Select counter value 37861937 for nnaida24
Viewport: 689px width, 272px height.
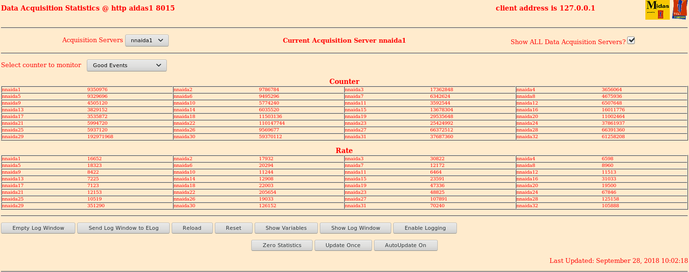(x=613, y=123)
